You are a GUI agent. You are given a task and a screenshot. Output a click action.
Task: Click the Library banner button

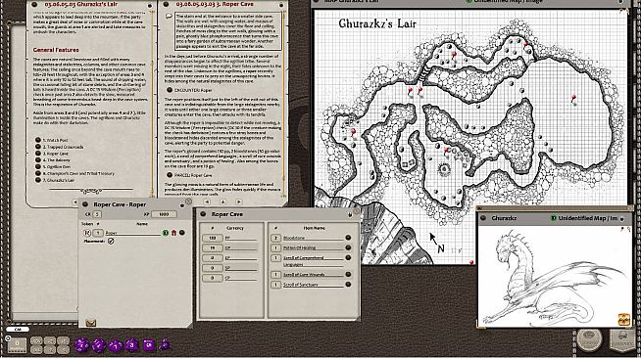622,339
